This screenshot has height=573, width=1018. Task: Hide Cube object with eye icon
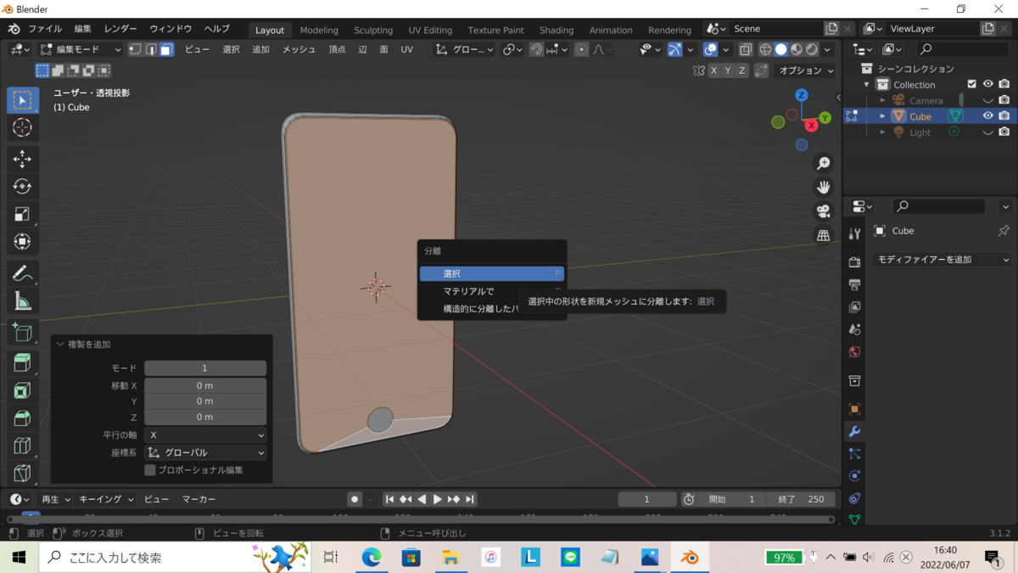click(x=987, y=116)
